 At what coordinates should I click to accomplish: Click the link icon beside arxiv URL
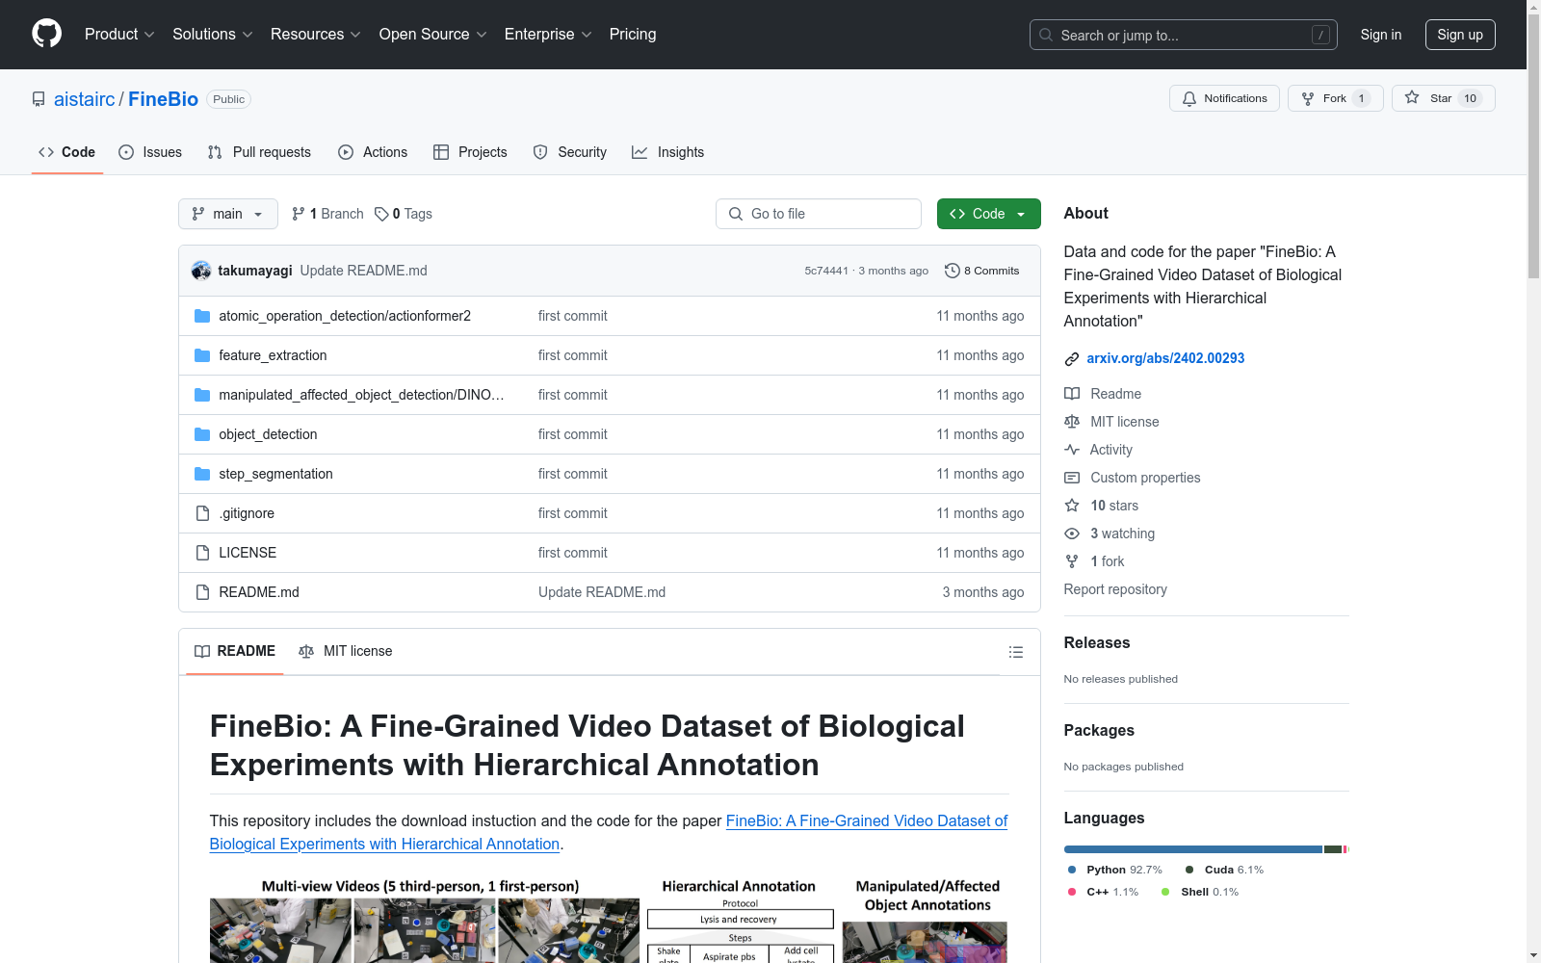tap(1072, 359)
